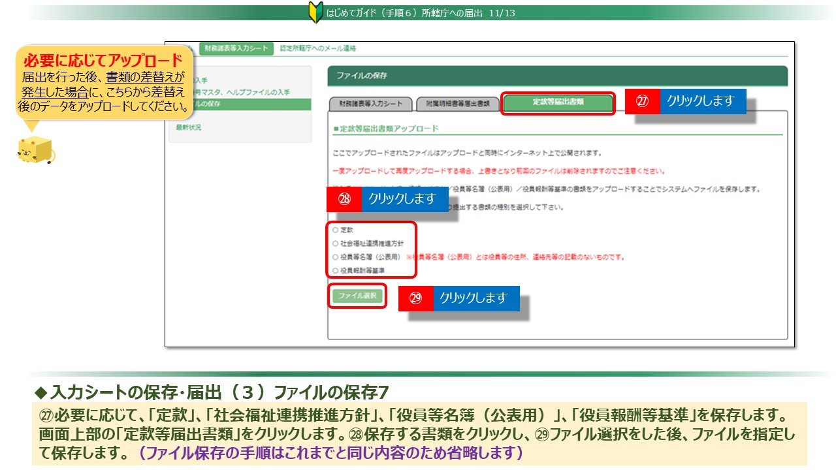
Task: Select the 定款 radio button
Action: coord(336,230)
